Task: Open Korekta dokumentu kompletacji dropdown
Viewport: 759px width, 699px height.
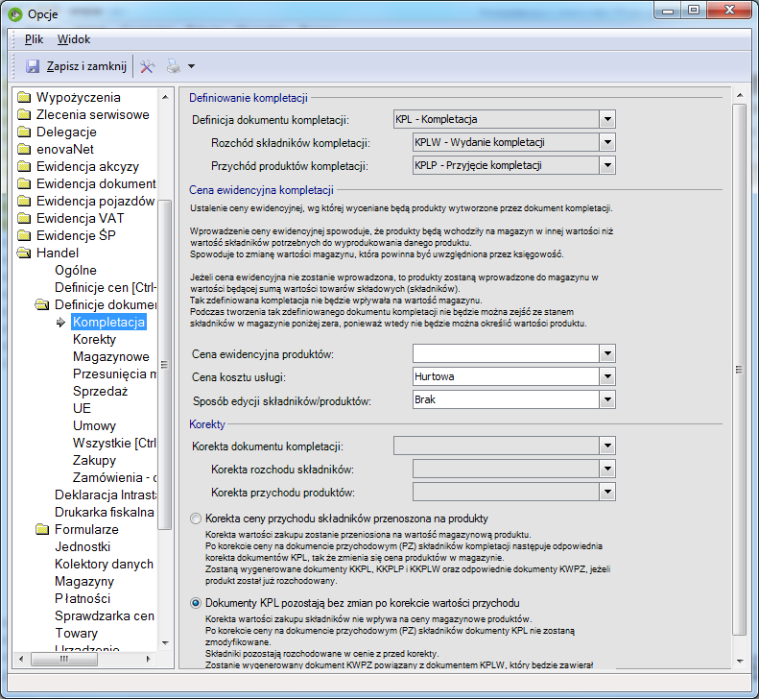Action: (607, 446)
